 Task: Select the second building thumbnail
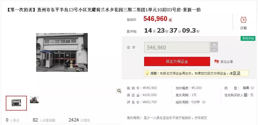(x=34, y=100)
